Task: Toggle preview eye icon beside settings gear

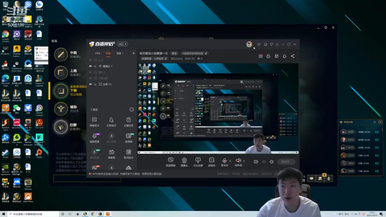Action: pos(264,162)
